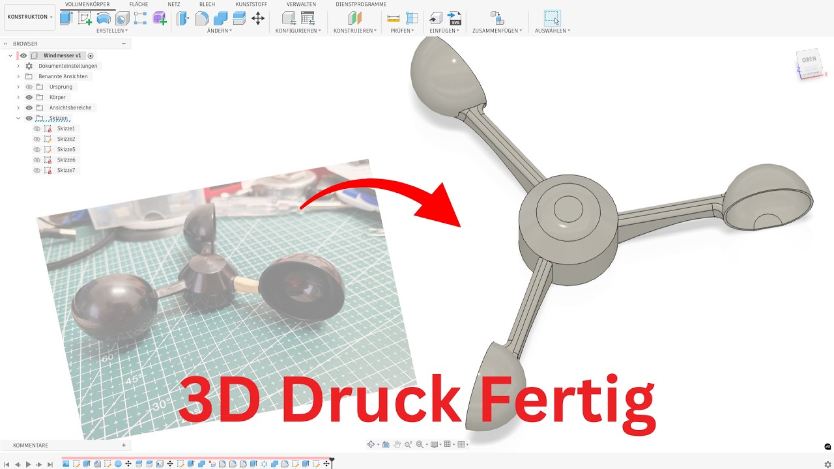This screenshot has width=834, height=469.
Task: Expand the Körper folder node
Action: pos(18,97)
